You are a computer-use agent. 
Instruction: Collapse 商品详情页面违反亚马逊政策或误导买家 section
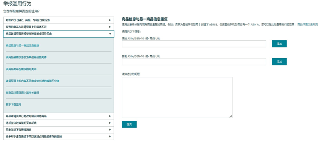click(58, 34)
